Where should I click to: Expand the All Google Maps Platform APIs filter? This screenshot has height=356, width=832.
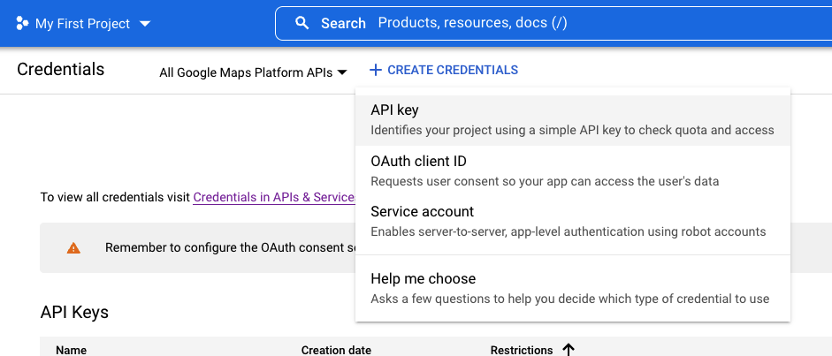tap(253, 72)
